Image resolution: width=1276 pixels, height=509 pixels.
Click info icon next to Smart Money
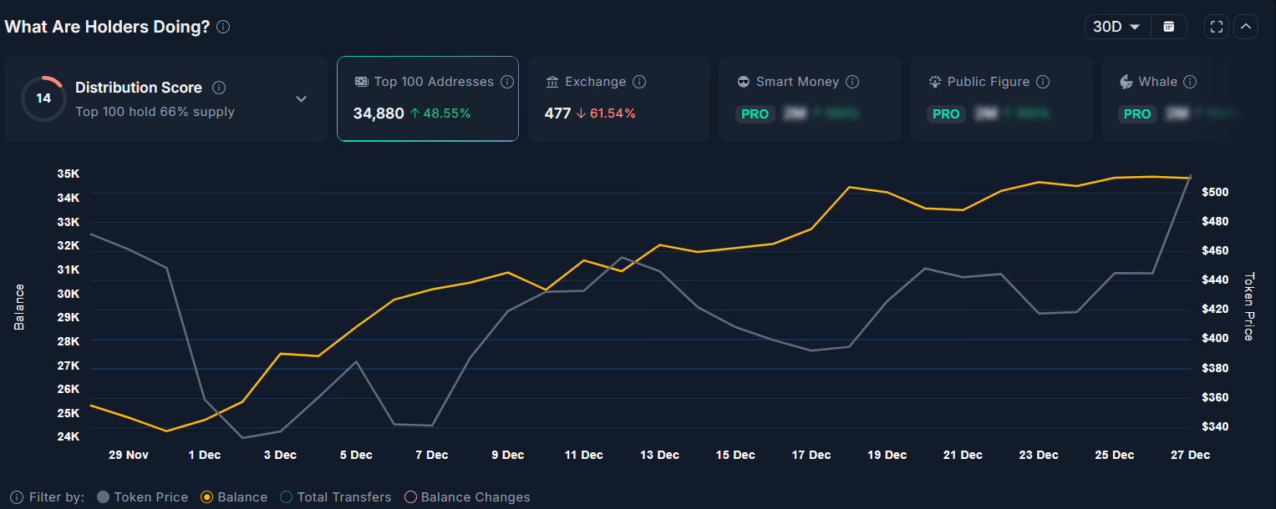pyautogui.click(x=852, y=82)
